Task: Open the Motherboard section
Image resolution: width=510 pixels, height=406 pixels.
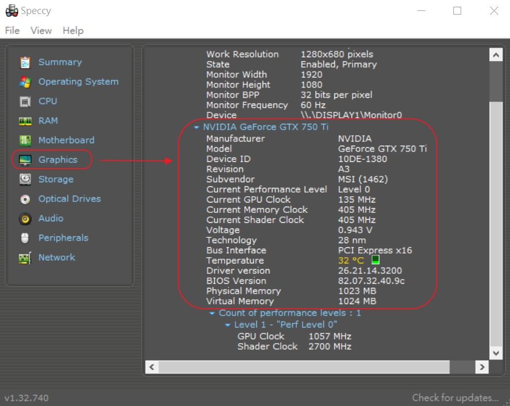Action: tap(67, 141)
